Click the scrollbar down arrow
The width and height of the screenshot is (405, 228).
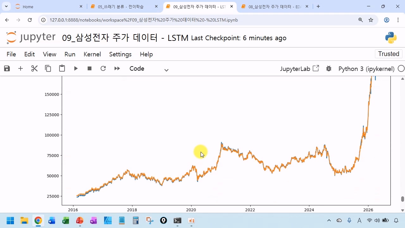tap(402, 210)
